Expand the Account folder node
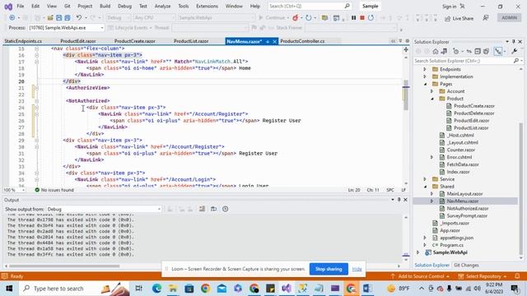The width and height of the screenshot is (527, 296). [x=432, y=91]
